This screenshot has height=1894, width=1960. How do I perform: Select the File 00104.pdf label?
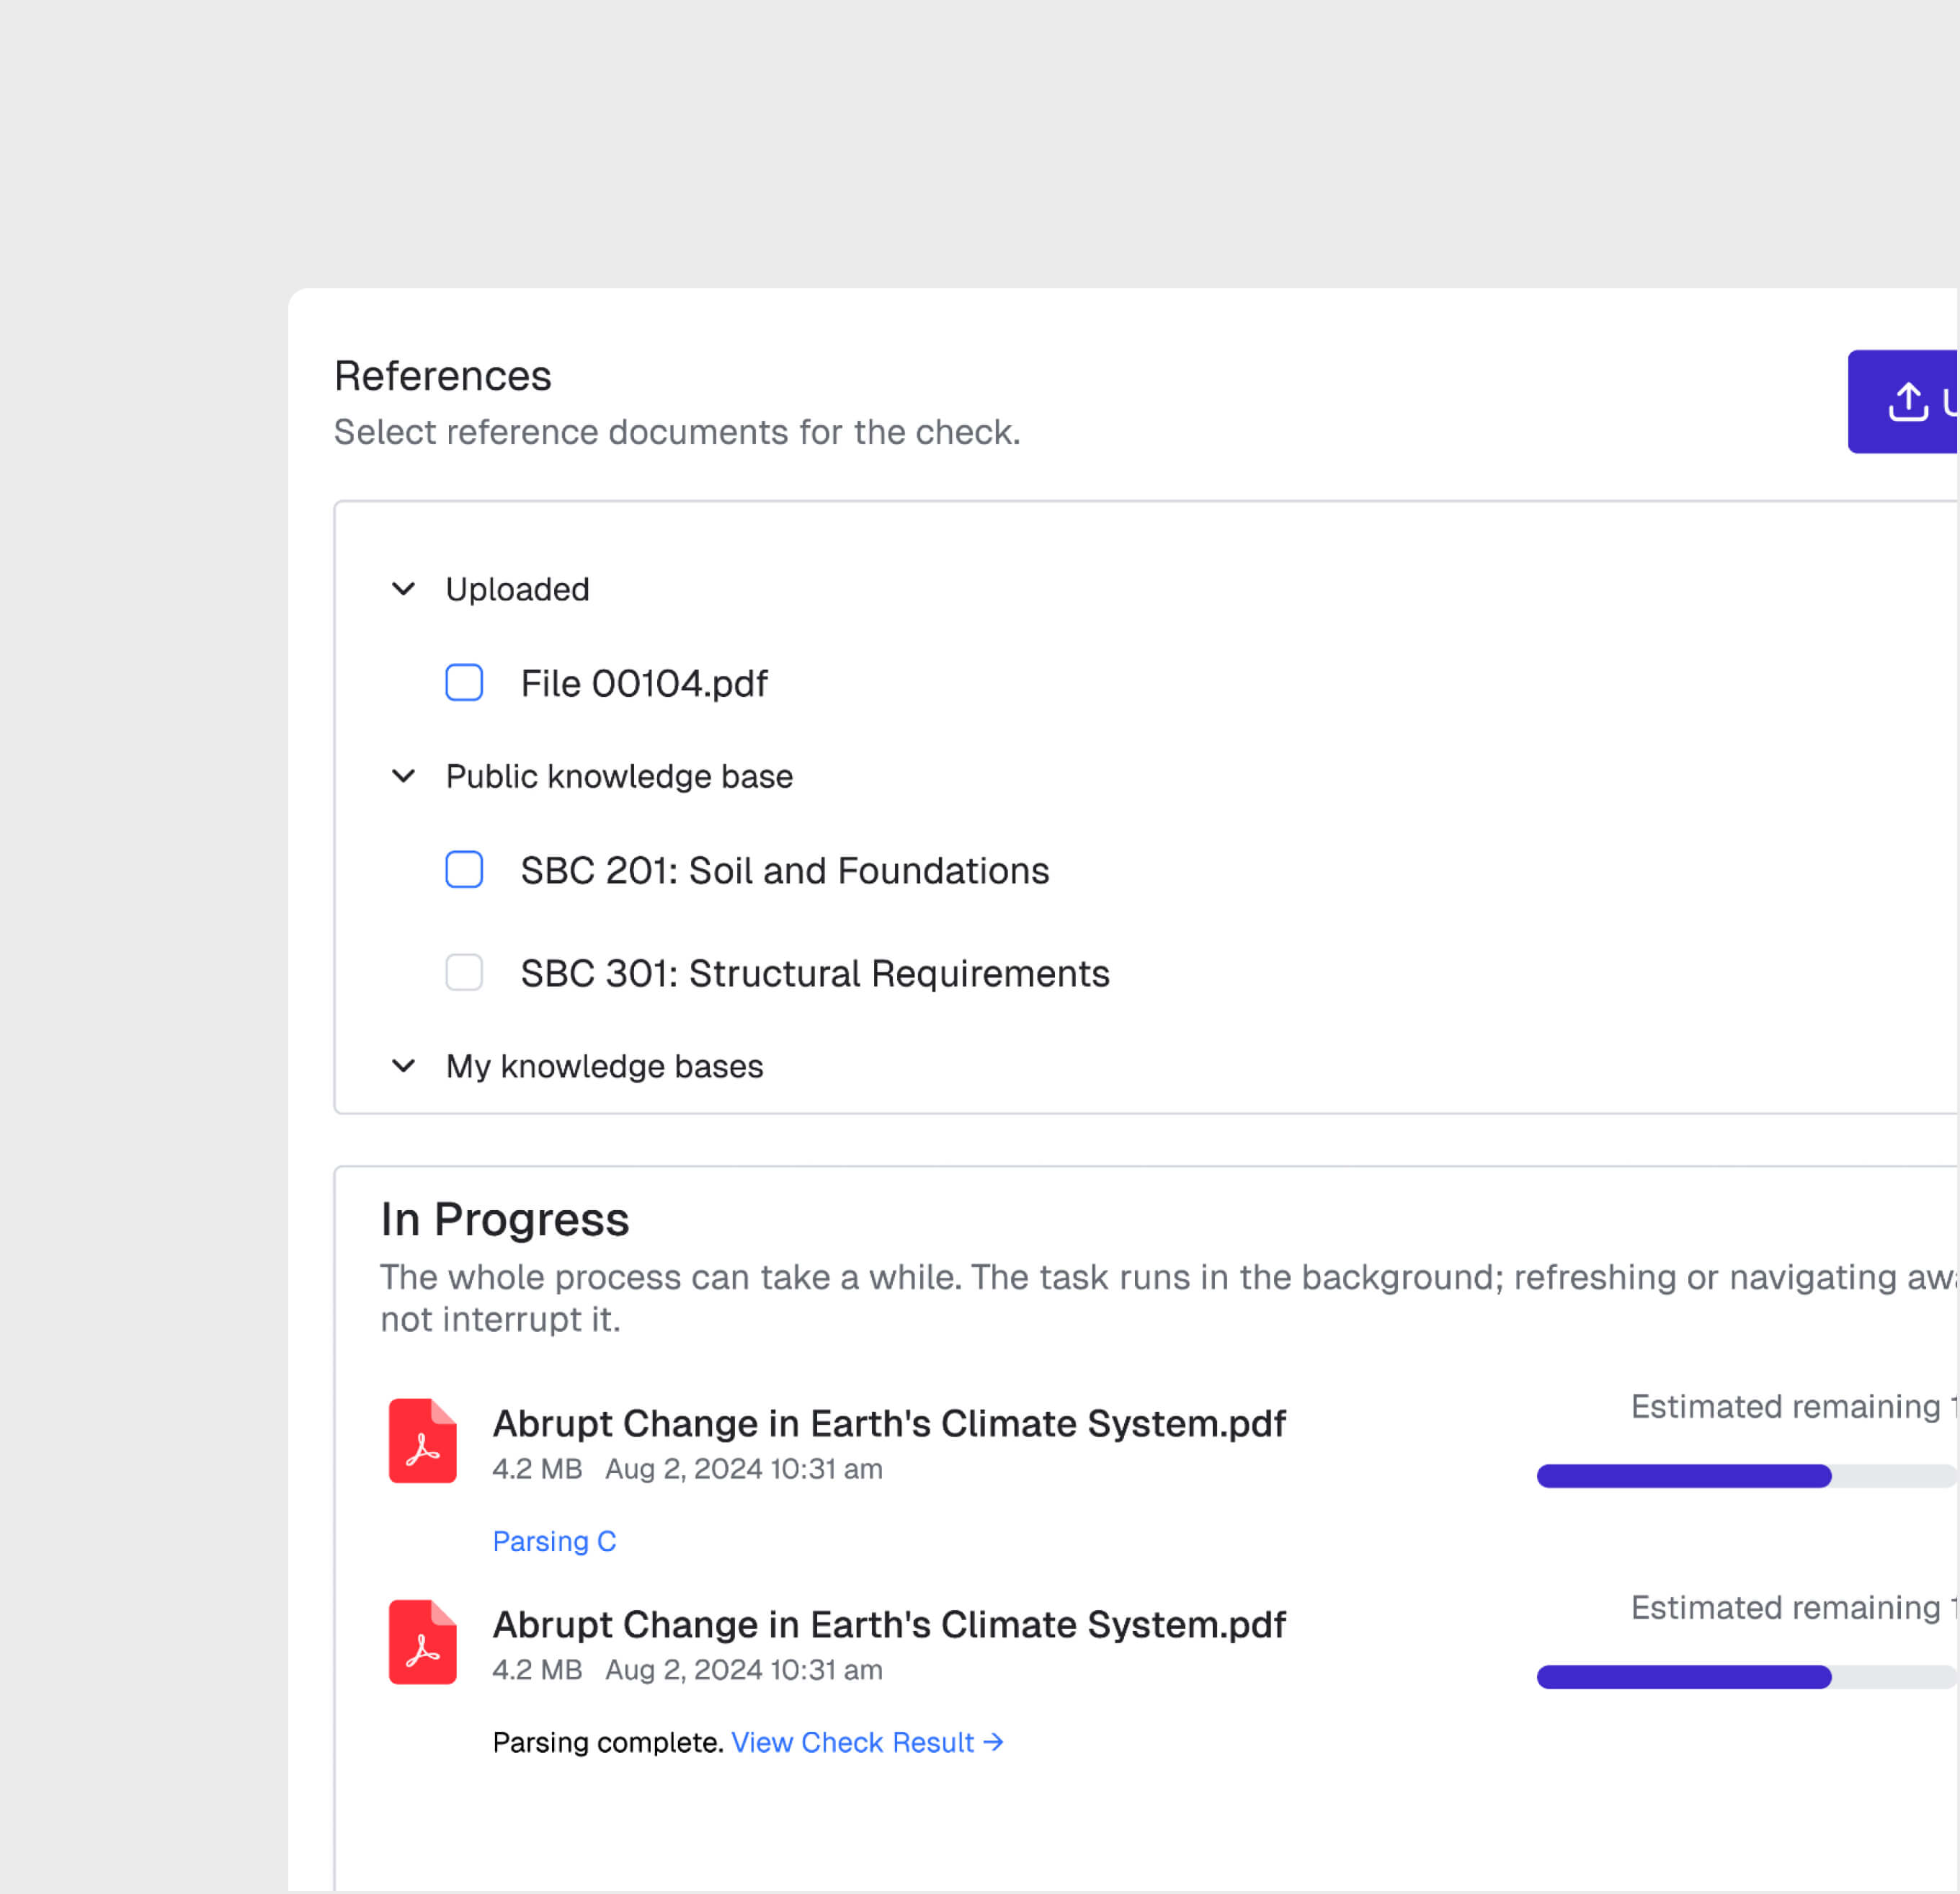coord(643,683)
